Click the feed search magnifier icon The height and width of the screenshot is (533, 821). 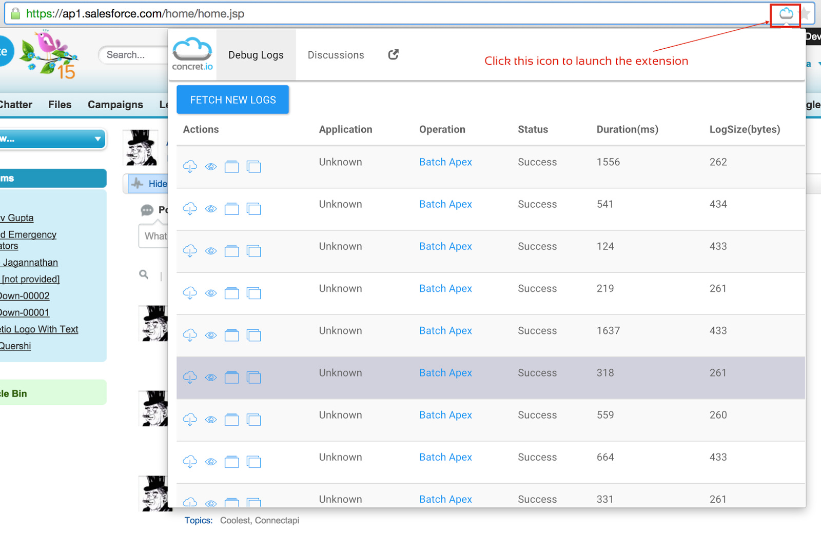(x=144, y=274)
